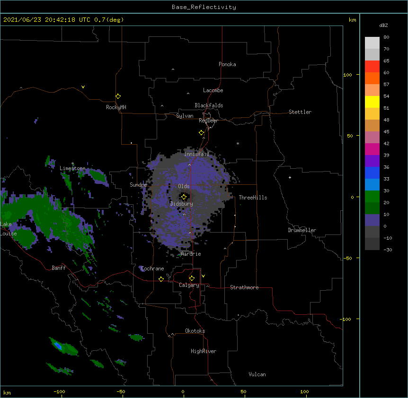Image resolution: width=408 pixels, height=398 pixels.
Task: Click the light gray 80 dBZ swatch
Action: coord(372,43)
